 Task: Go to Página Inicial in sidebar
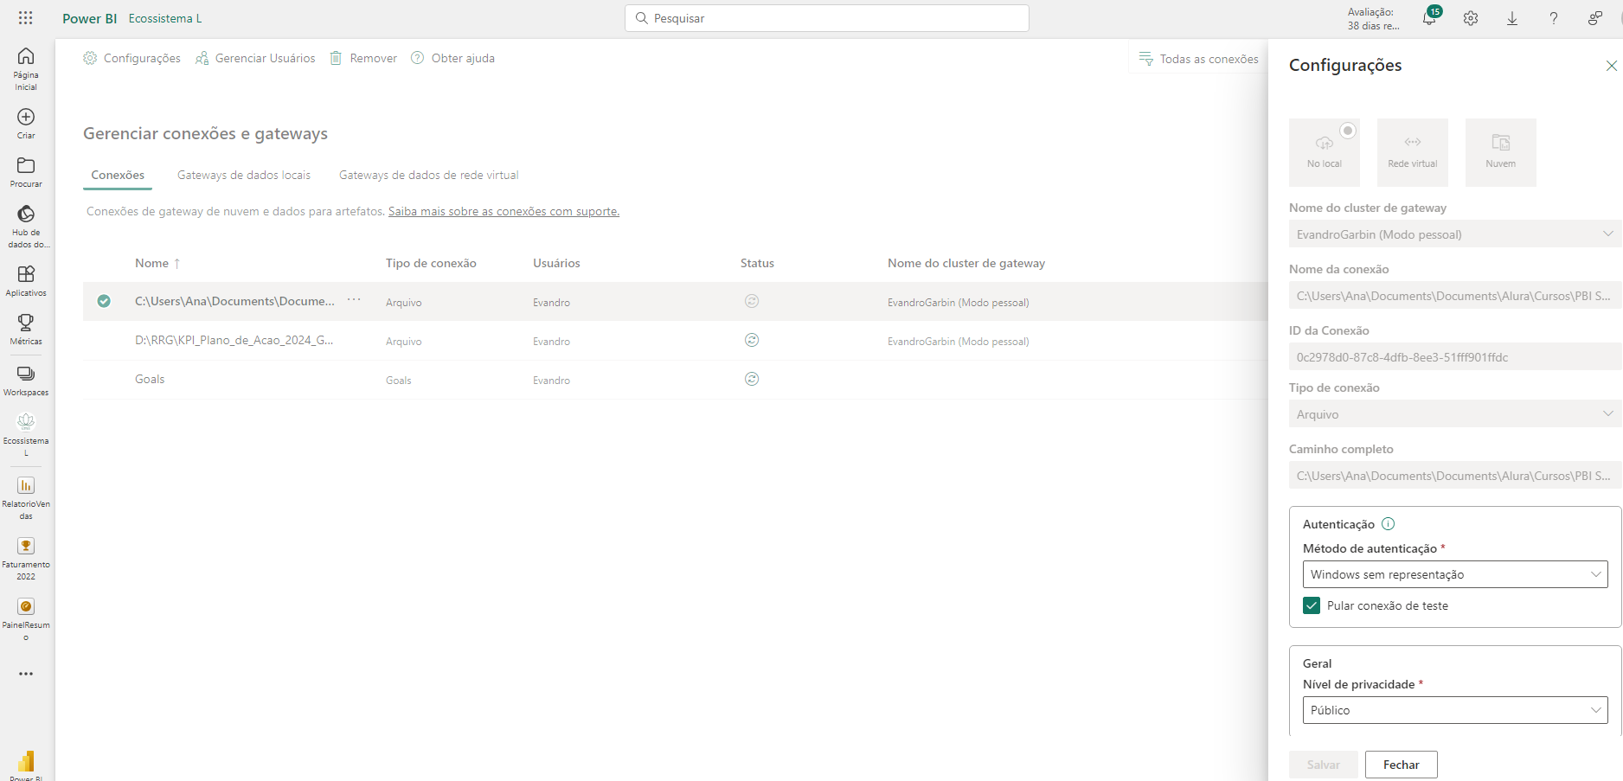pyautogui.click(x=26, y=69)
